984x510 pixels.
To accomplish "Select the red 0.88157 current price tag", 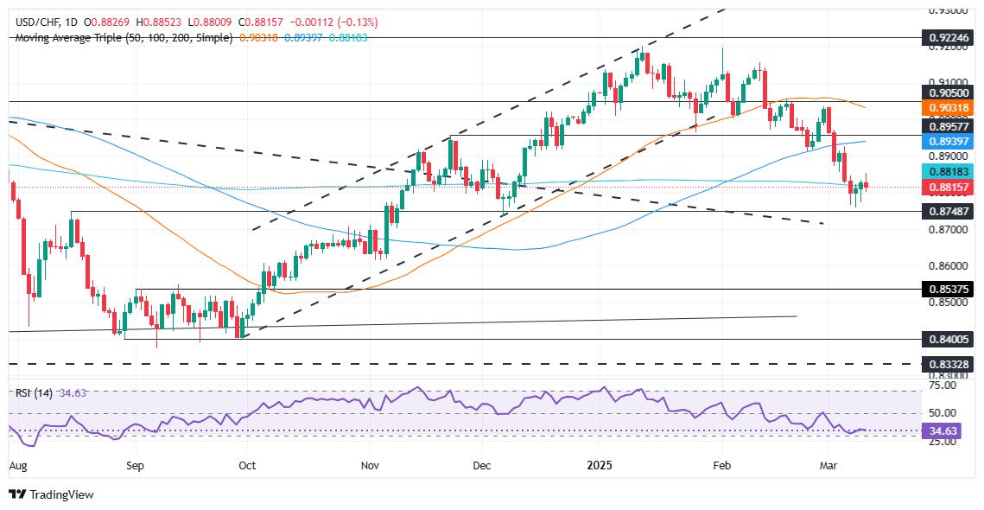I will point(948,187).
